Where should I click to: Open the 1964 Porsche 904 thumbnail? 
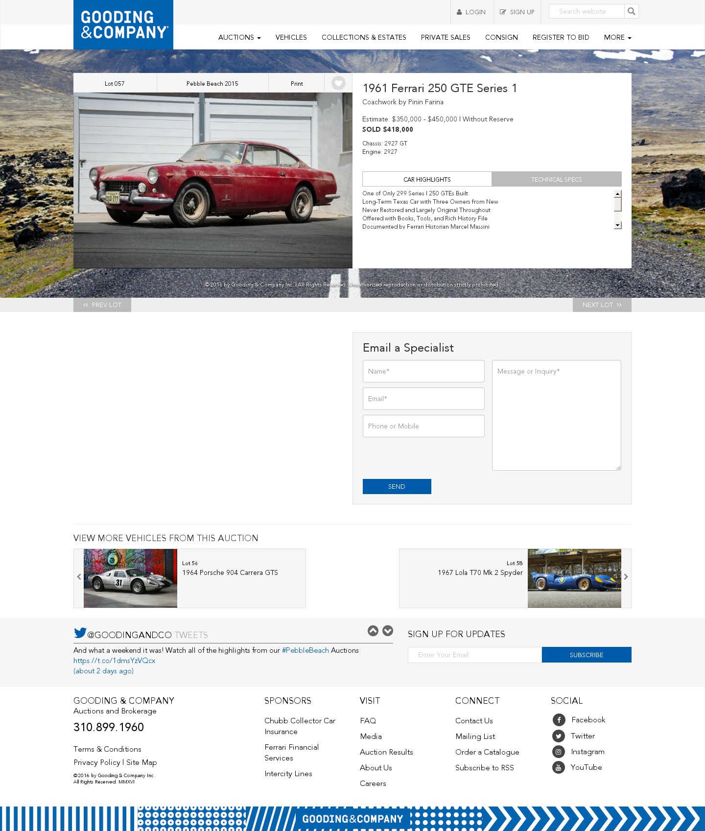pos(130,578)
